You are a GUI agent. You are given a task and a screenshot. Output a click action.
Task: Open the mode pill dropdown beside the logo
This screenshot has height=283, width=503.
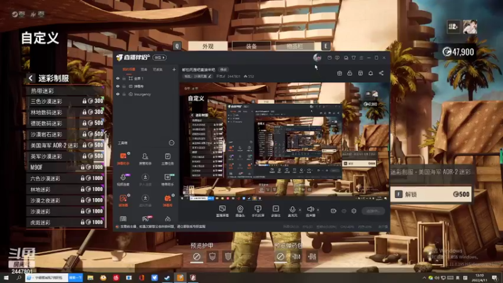click(x=160, y=57)
